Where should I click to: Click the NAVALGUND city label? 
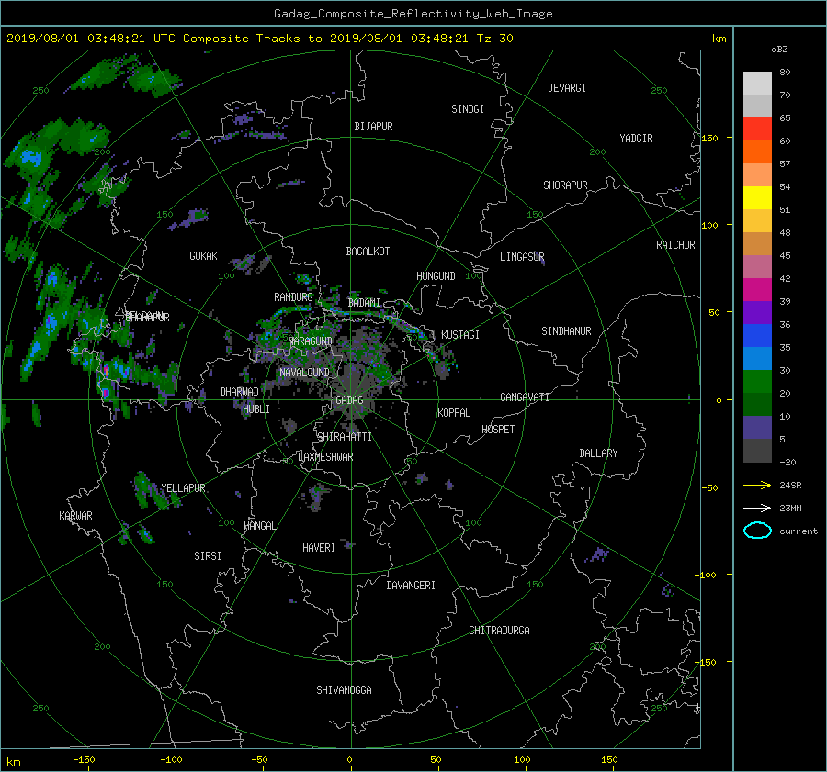(x=305, y=373)
